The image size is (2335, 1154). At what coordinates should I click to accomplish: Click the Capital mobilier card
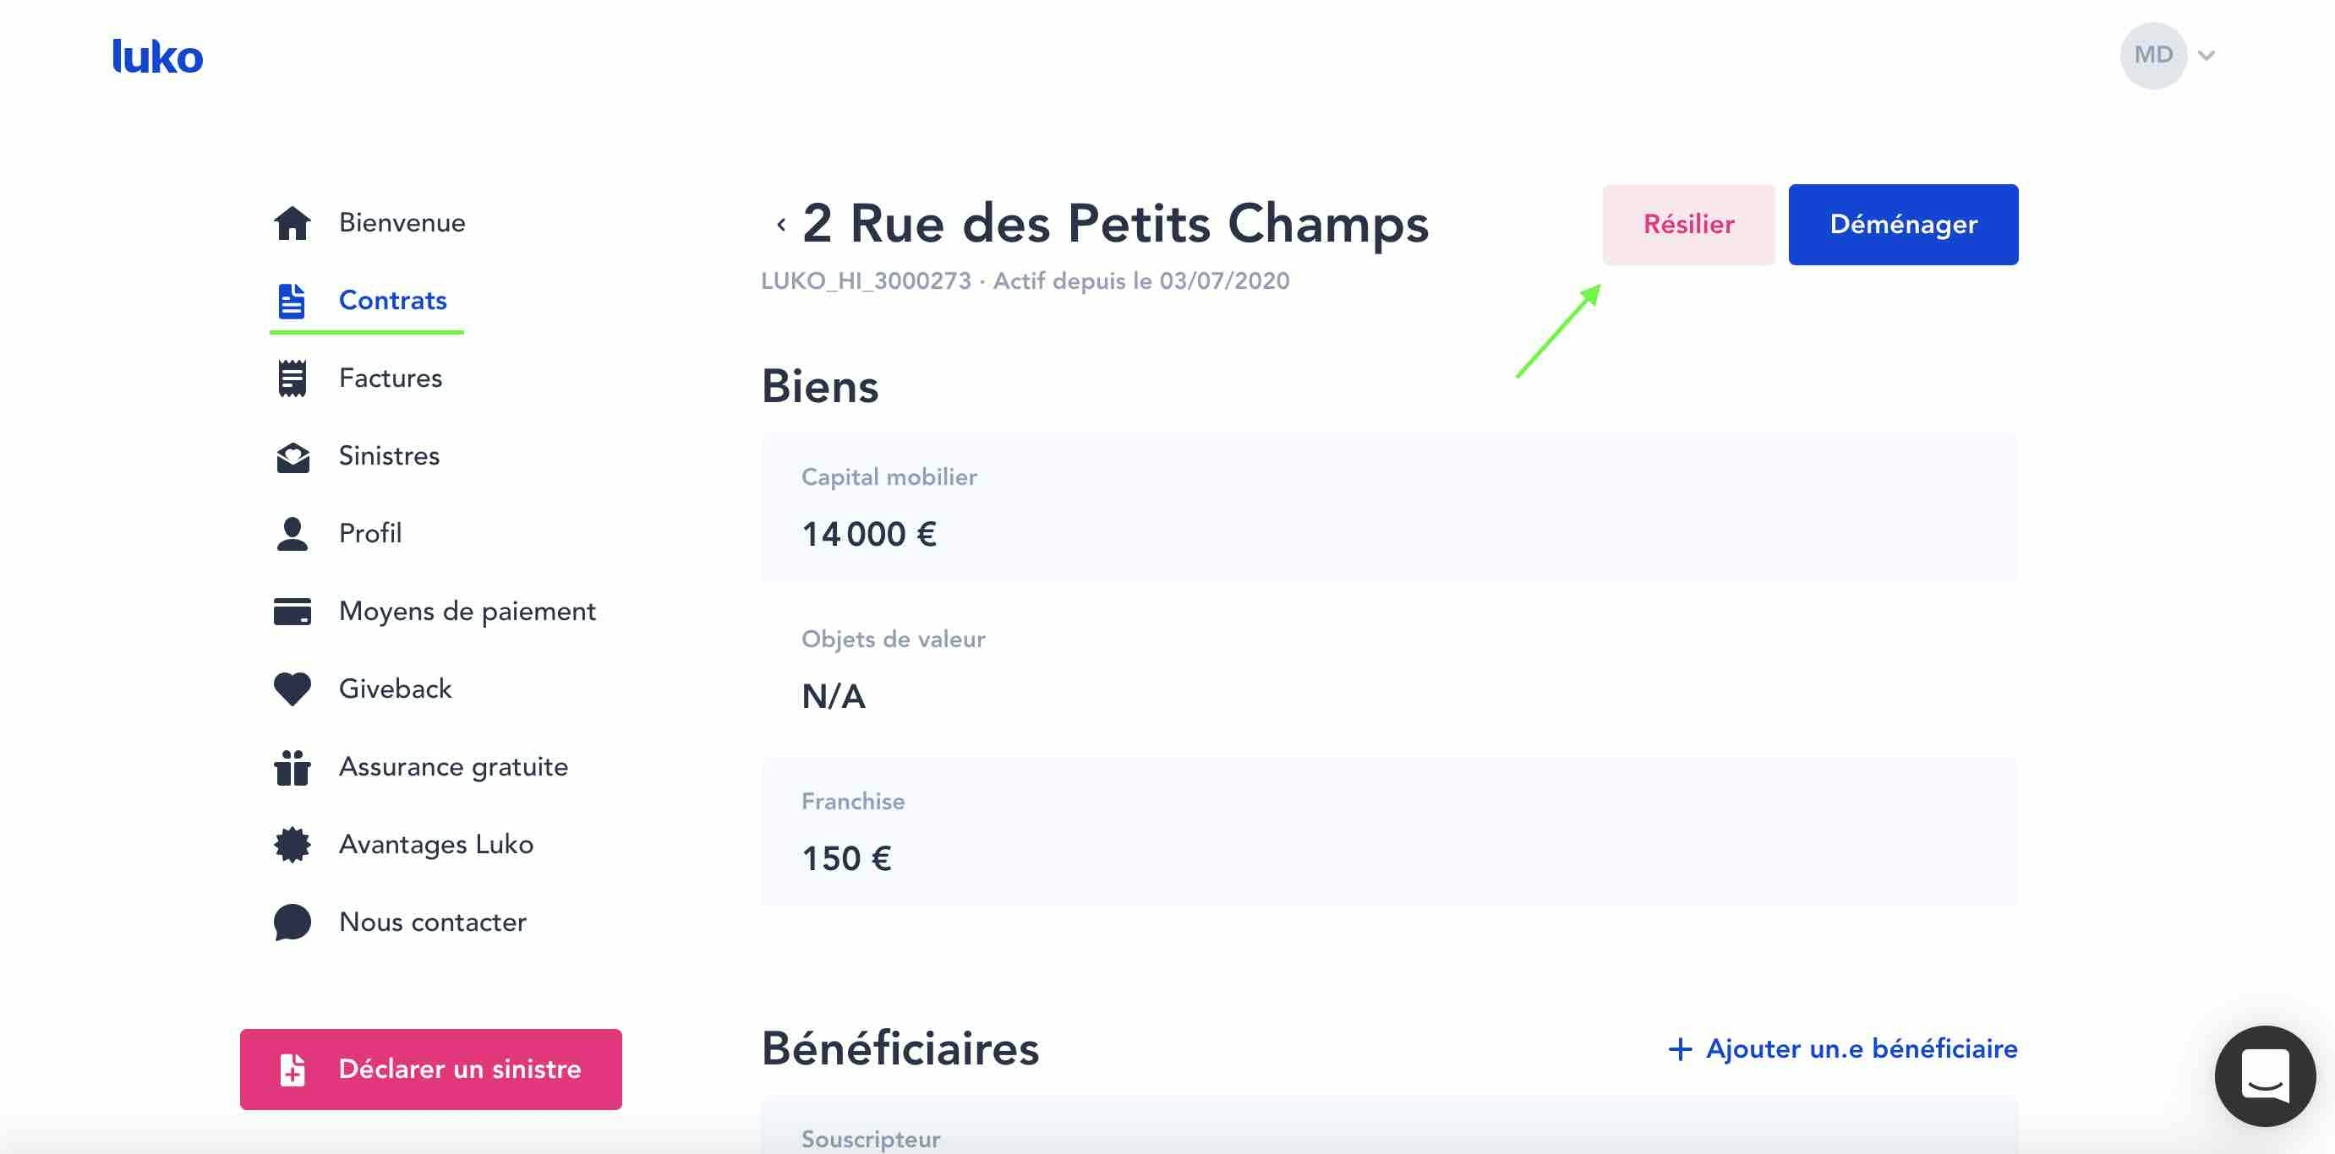click(1389, 507)
